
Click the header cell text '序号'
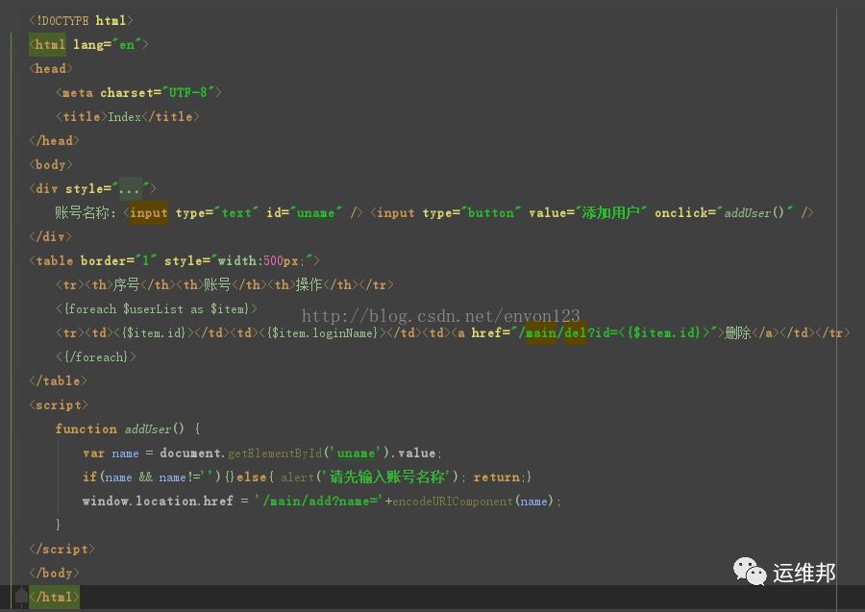pyautogui.click(x=126, y=284)
